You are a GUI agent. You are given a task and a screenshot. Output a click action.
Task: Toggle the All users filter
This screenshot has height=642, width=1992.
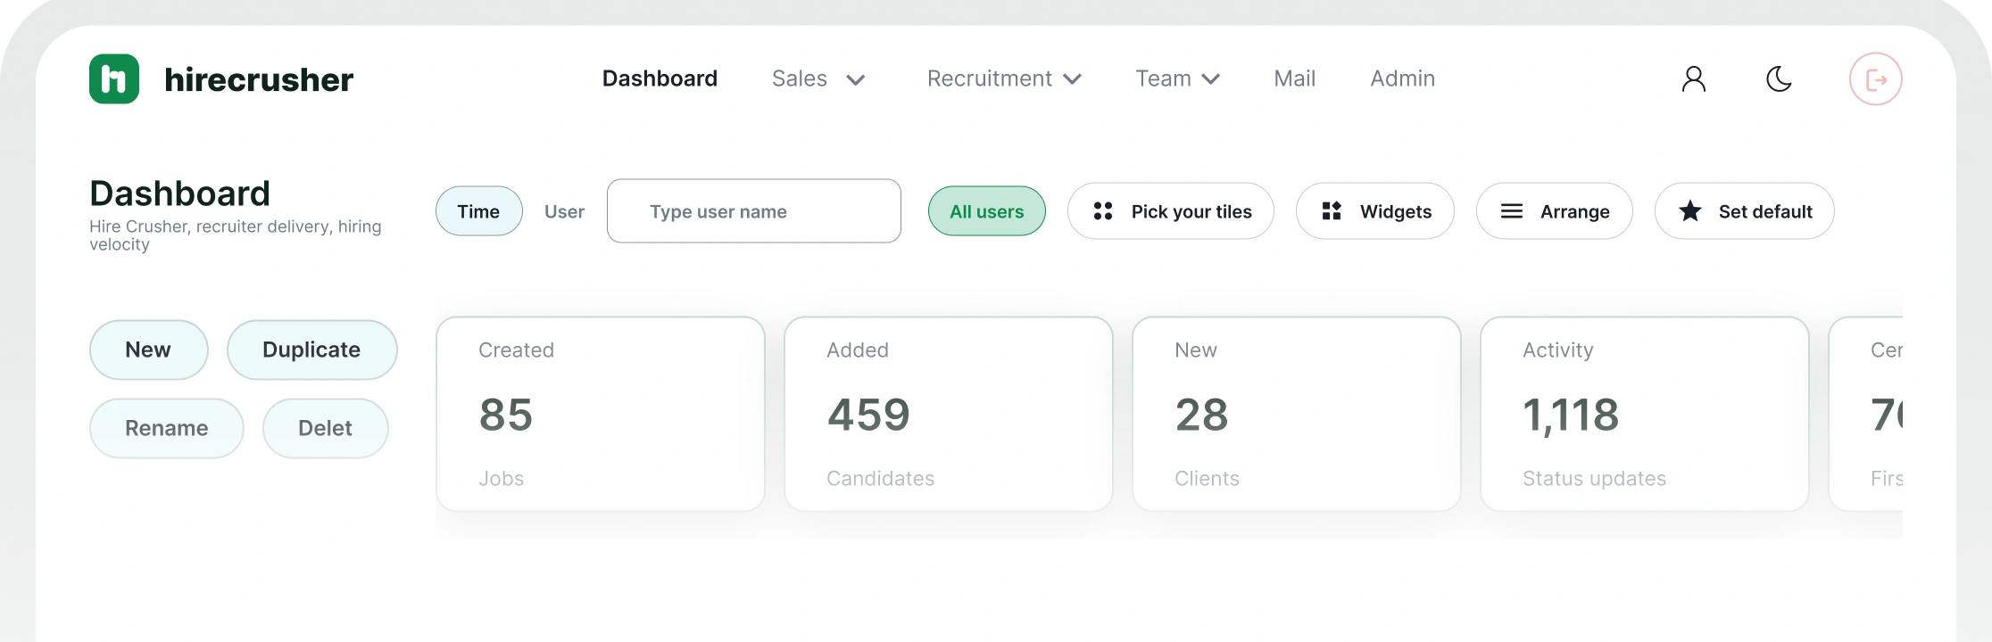(986, 211)
